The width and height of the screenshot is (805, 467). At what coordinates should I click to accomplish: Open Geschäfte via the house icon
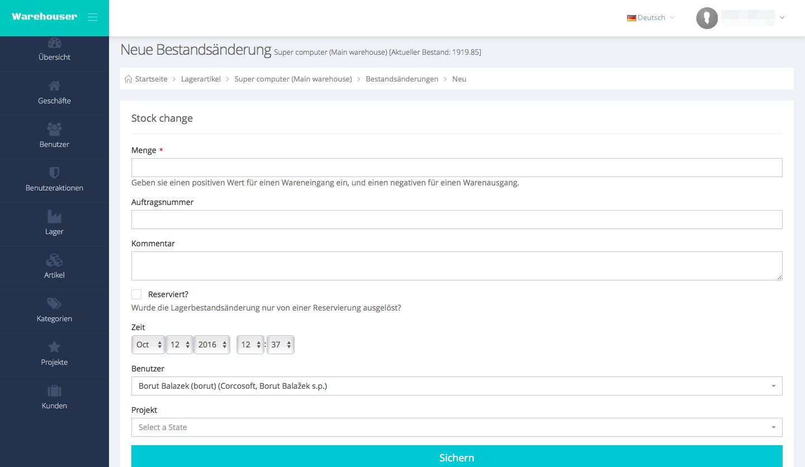point(54,86)
